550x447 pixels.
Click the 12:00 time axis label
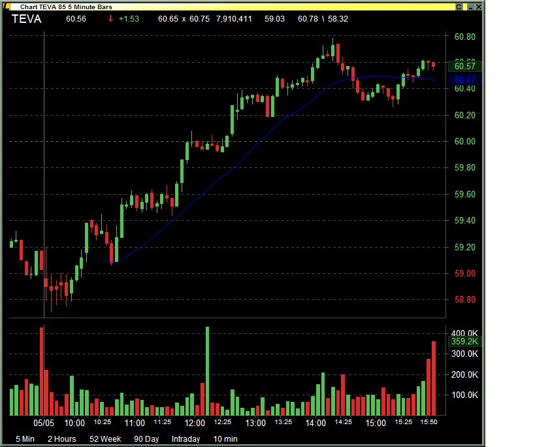pos(195,423)
